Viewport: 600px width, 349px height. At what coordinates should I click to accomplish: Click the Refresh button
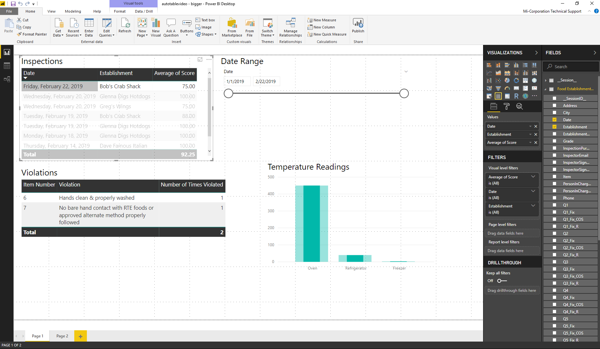tap(125, 26)
